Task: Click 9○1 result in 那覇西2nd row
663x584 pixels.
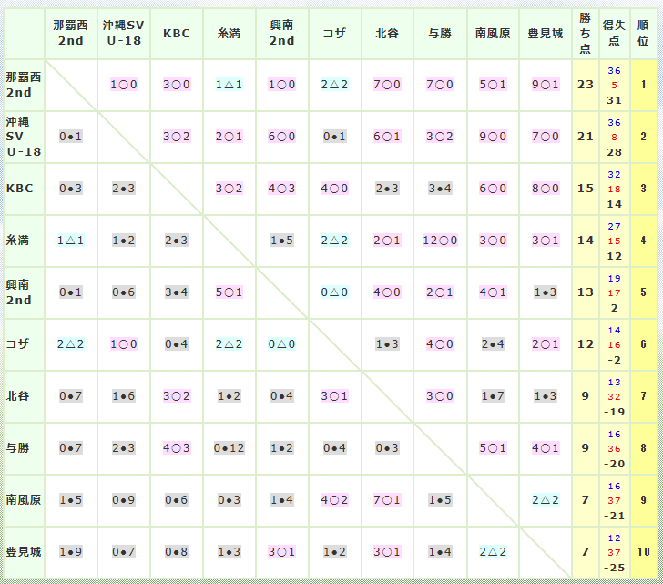Action: tap(545, 85)
